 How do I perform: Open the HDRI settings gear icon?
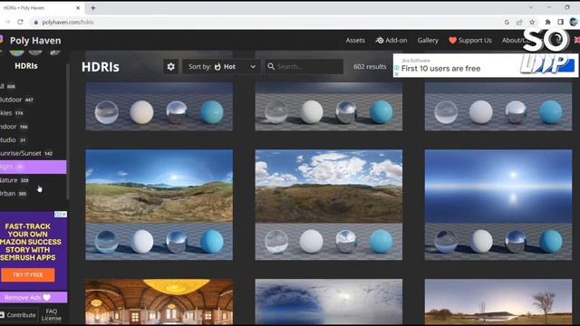pyautogui.click(x=171, y=67)
